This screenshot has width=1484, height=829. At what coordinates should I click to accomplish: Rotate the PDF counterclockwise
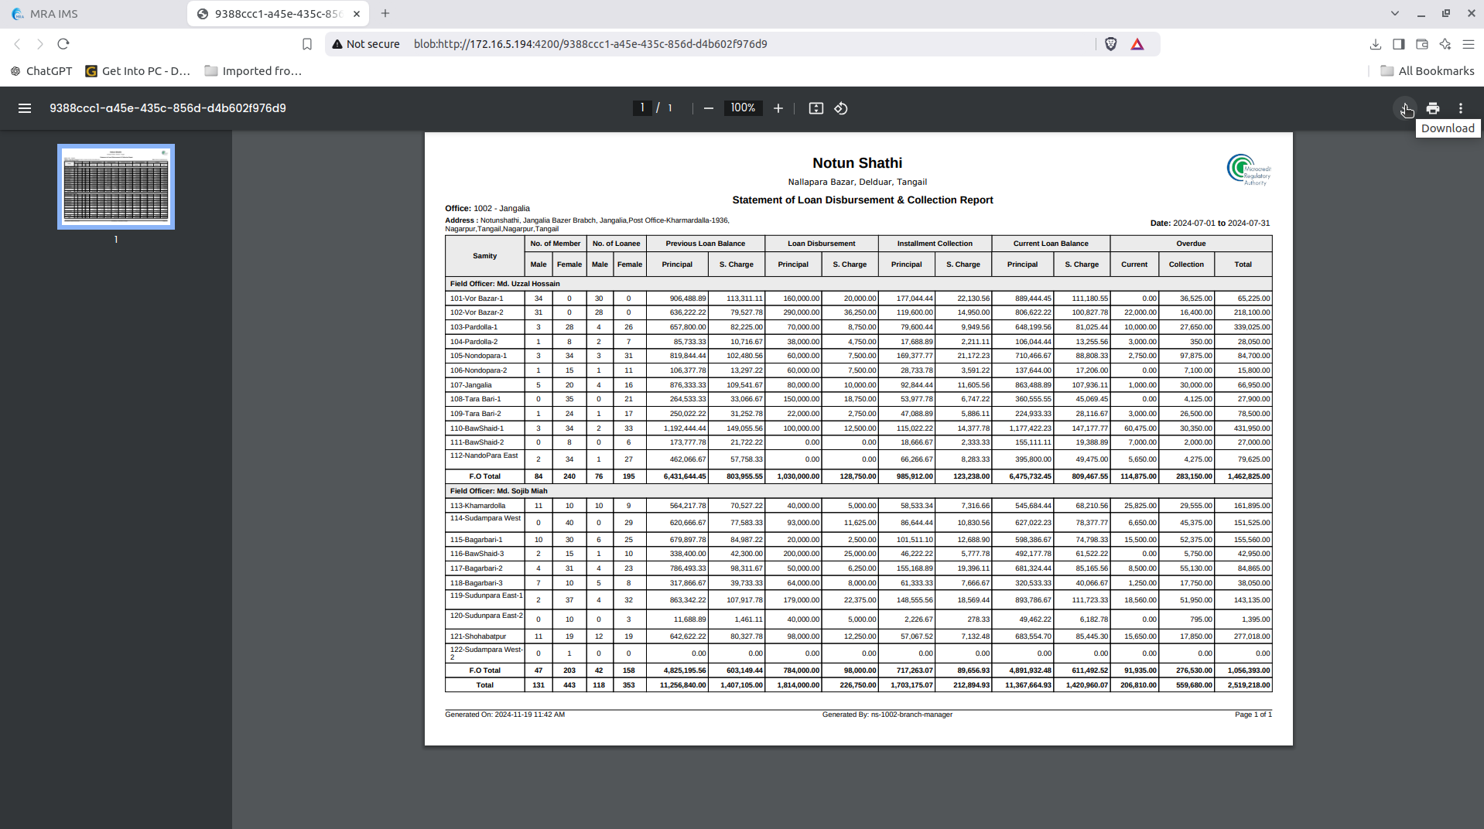[841, 108]
